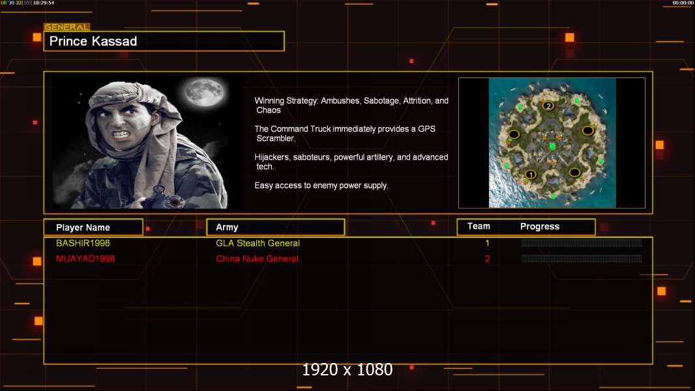Click the 18:29:54 clock readout
The image size is (695, 391).
coord(44,3)
